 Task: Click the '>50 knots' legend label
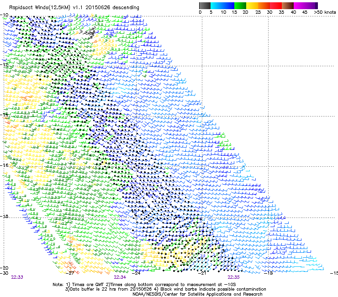click(x=325, y=12)
